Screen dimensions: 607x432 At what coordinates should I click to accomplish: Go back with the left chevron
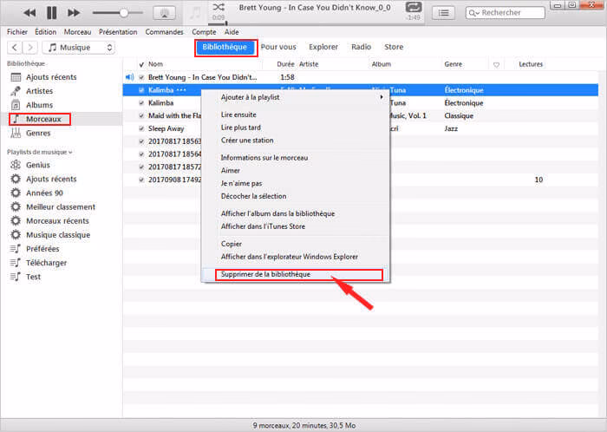pos(15,47)
